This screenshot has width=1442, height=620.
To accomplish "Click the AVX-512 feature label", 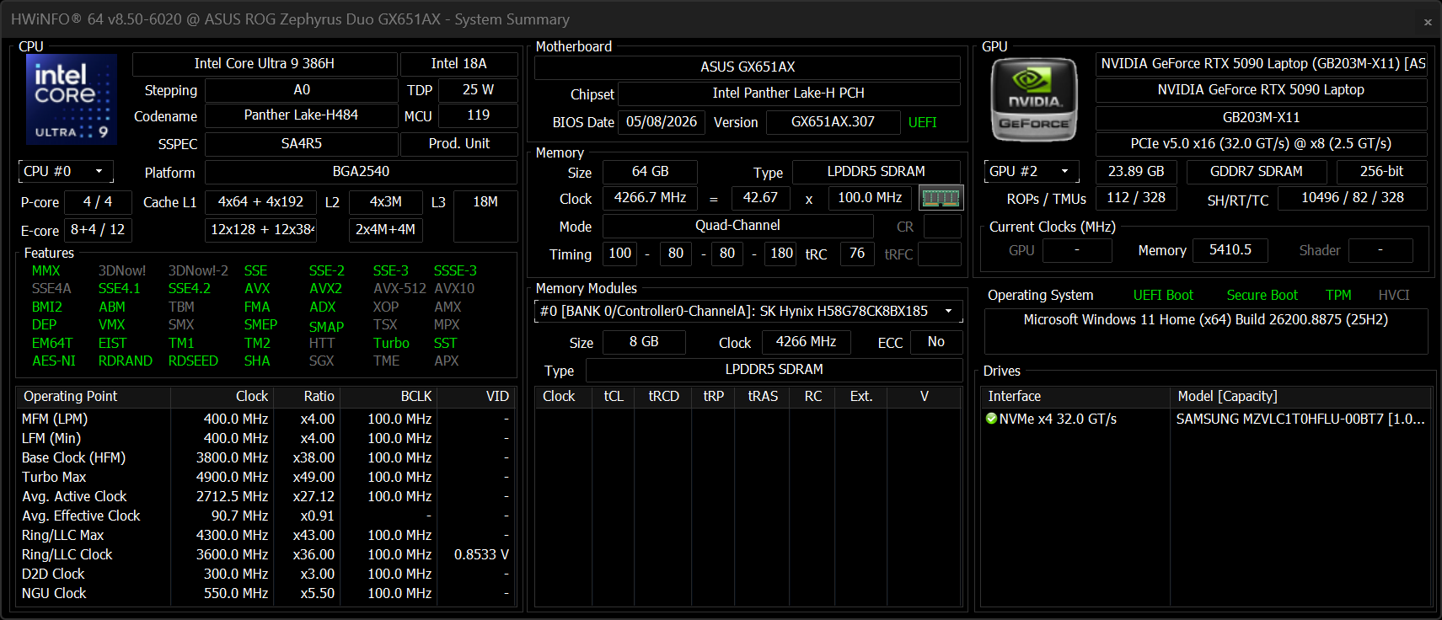I will (x=399, y=289).
